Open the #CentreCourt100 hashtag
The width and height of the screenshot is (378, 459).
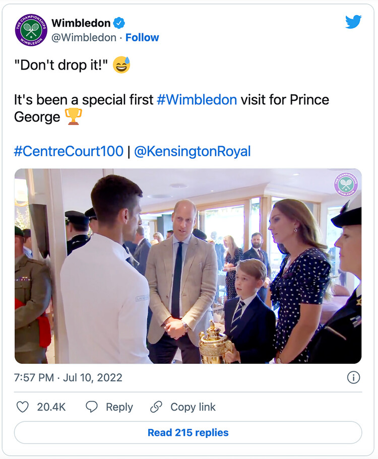(69, 151)
